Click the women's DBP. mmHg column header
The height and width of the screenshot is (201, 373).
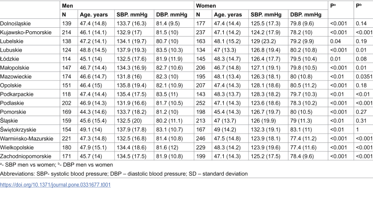click(x=306, y=15)
